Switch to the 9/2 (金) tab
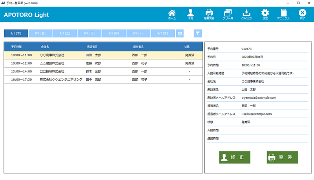Viewport: 314px width, 180px height. coord(40,34)
